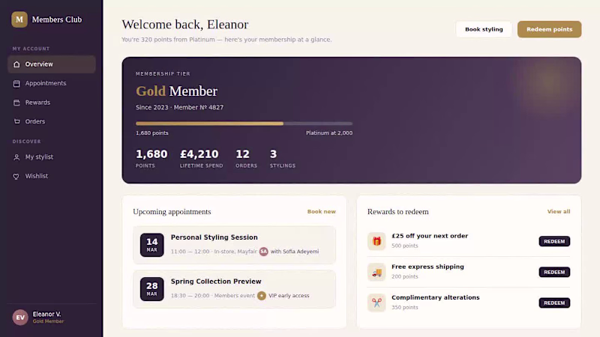Open the Wishlist page
This screenshot has width=600, height=337.
(52, 176)
